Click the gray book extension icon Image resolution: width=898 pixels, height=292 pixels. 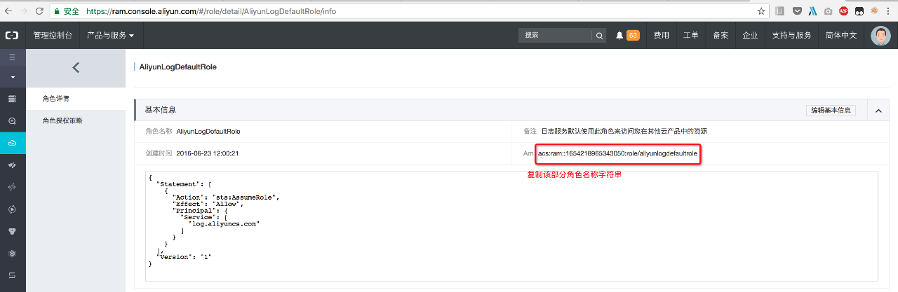point(780,11)
